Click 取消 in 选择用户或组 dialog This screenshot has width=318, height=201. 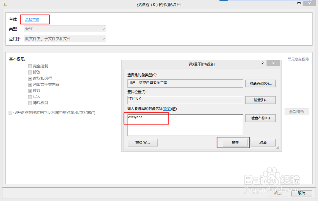(x=263, y=143)
